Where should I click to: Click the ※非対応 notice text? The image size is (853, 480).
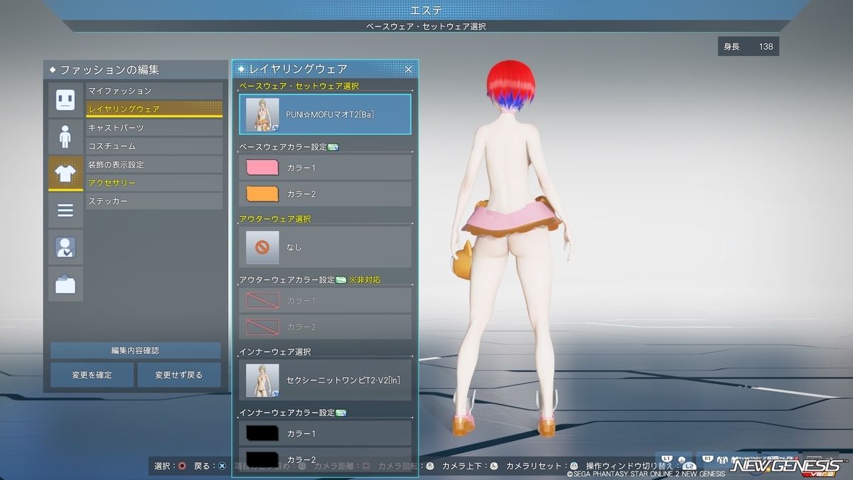(365, 280)
